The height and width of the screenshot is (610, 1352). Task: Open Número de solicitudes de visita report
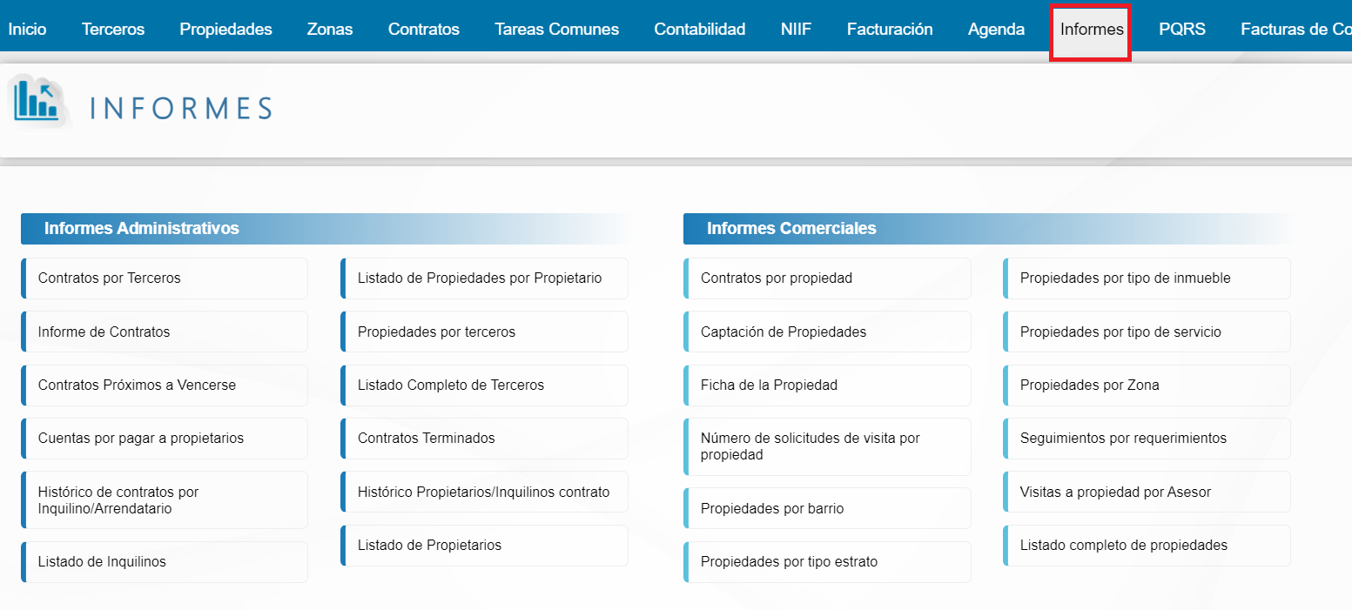point(827,446)
